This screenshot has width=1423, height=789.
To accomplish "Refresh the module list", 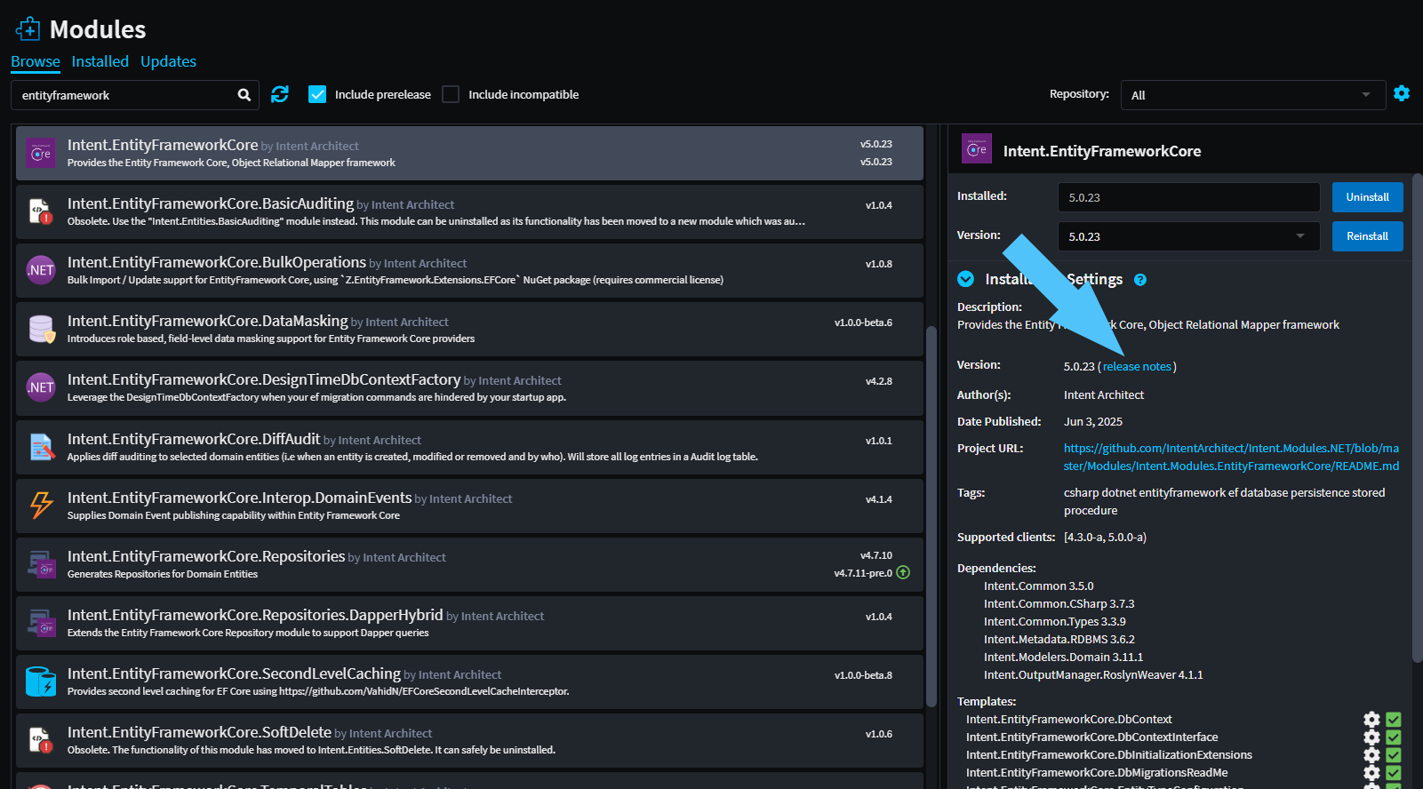I will (280, 94).
